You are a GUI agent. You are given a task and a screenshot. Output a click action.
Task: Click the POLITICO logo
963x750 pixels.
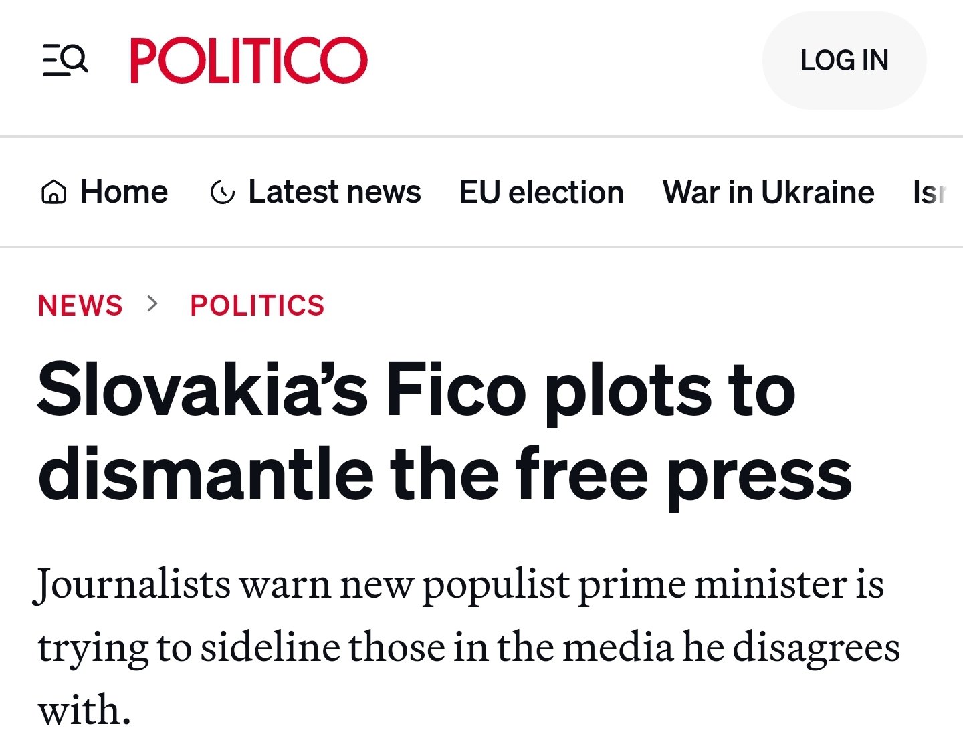pyautogui.click(x=248, y=60)
